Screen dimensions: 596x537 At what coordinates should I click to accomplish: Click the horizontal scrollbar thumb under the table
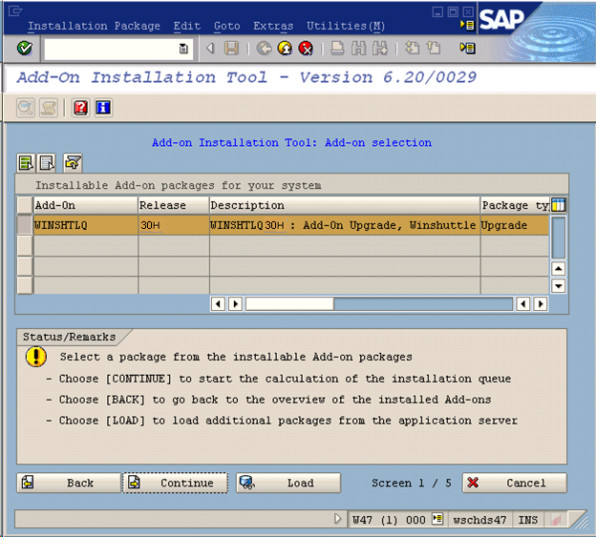(290, 304)
